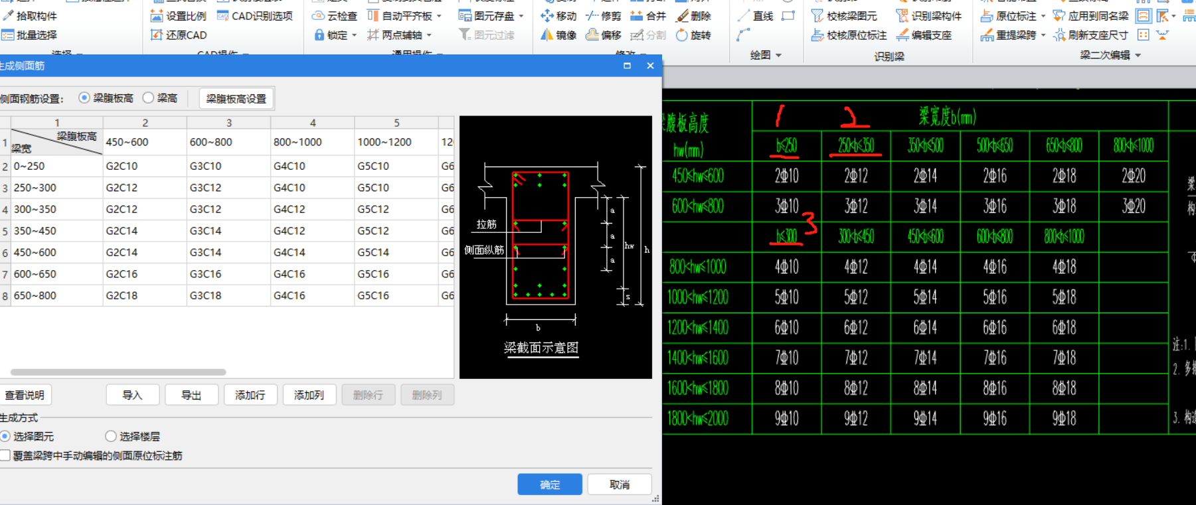Click the 两点辅轴 auxiliary axis tool
The image size is (1196, 505).
(x=394, y=35)
